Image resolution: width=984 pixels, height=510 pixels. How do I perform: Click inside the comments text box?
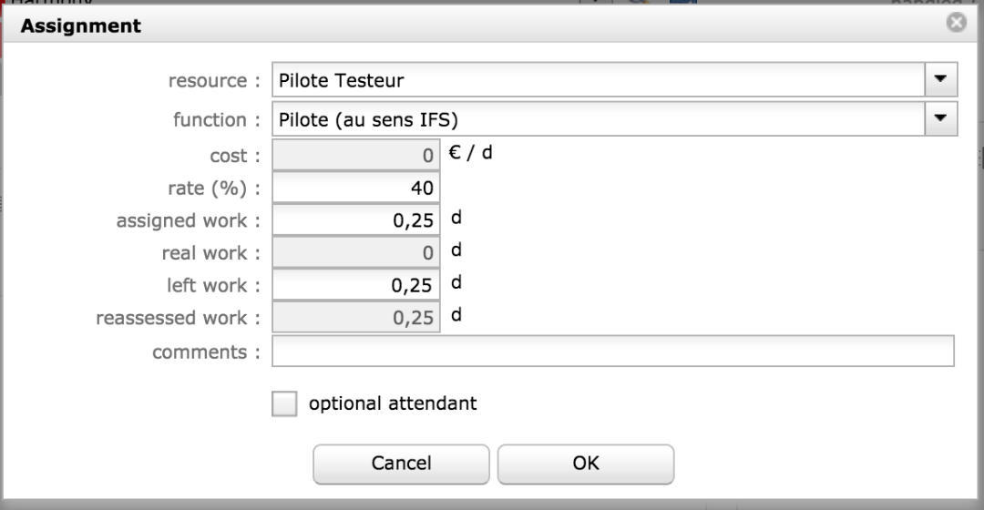(x=612, y=351)
